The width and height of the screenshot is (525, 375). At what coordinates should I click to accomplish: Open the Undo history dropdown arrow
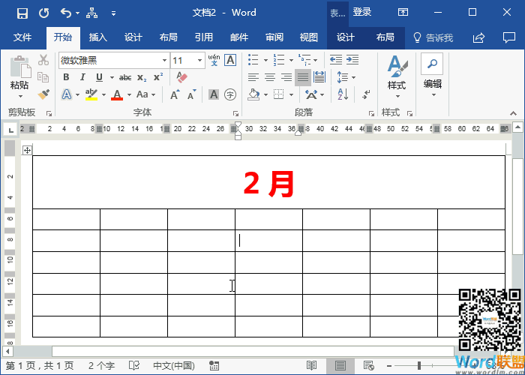point(78,13)
